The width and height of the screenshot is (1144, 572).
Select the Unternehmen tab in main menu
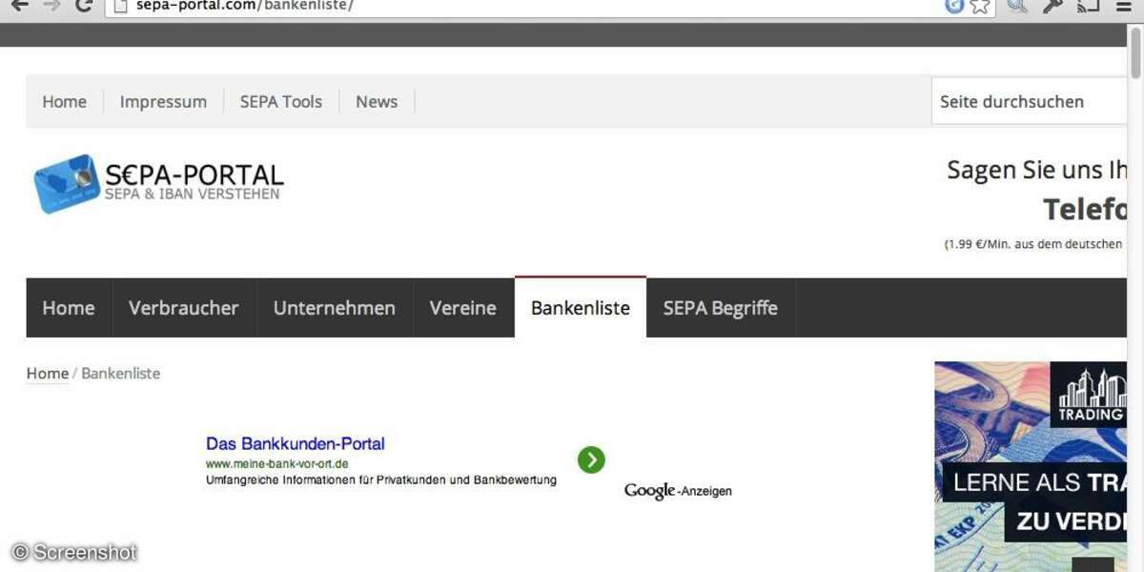[335, 308]
